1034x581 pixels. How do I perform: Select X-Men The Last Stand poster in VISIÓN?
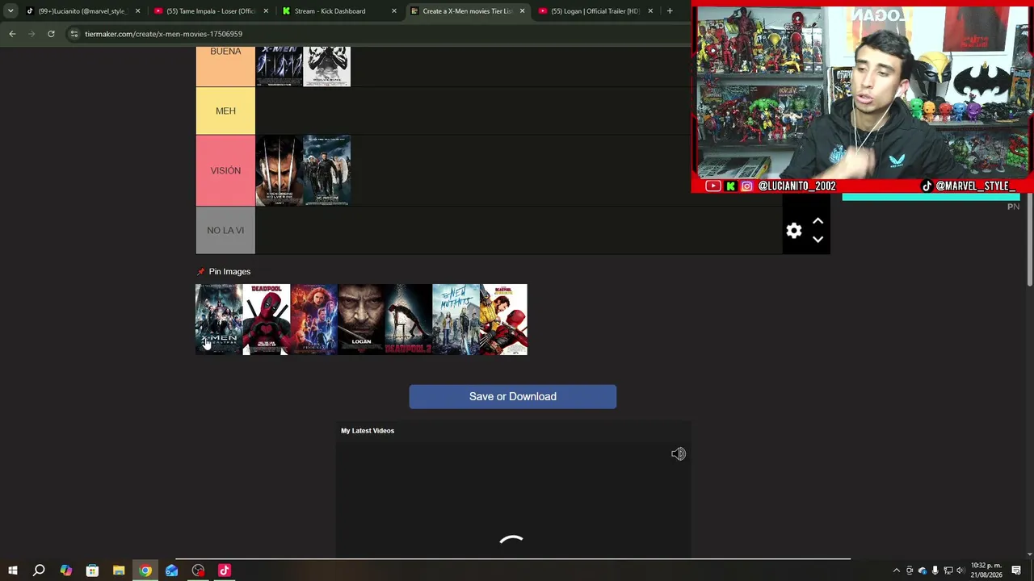pos(326,170)
